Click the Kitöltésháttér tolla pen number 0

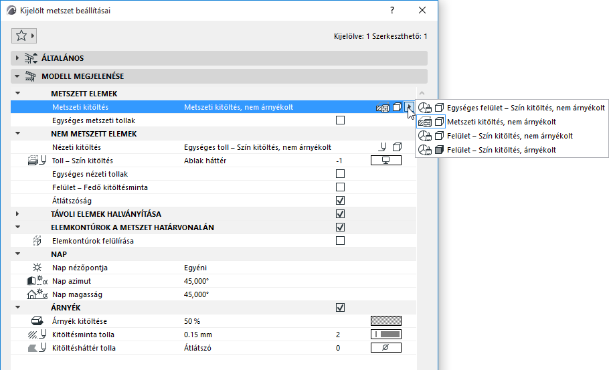tap(338, 349)
